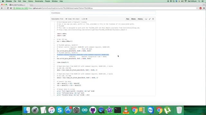Open Skype from the dock
The image size is (206, 115).
[60, 110]
